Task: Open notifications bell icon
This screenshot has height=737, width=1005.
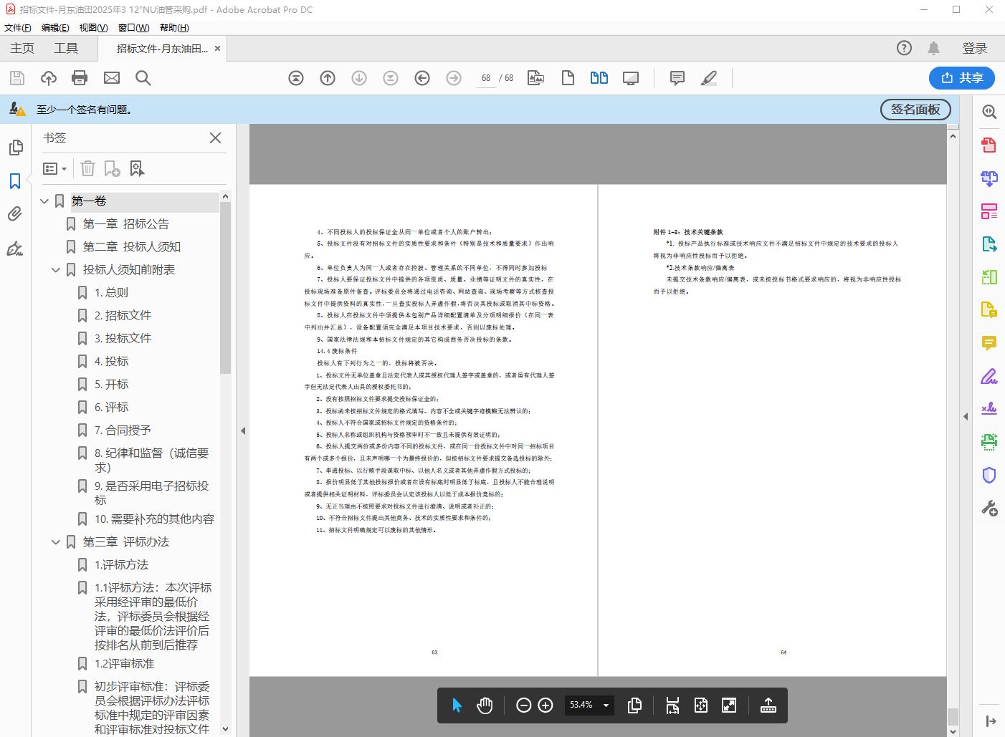Action: [933, 48]
